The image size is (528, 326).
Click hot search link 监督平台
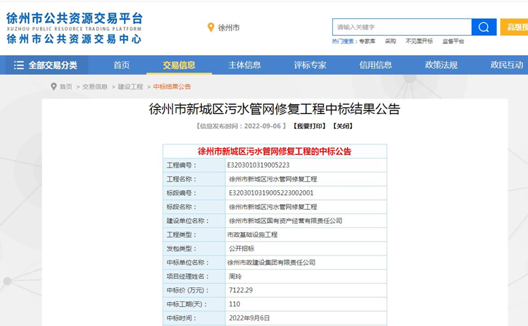(x=453, y=41)
